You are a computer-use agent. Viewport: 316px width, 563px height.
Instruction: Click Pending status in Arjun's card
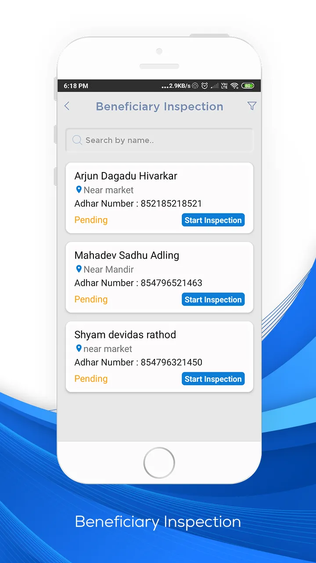(x=91, y=220)
